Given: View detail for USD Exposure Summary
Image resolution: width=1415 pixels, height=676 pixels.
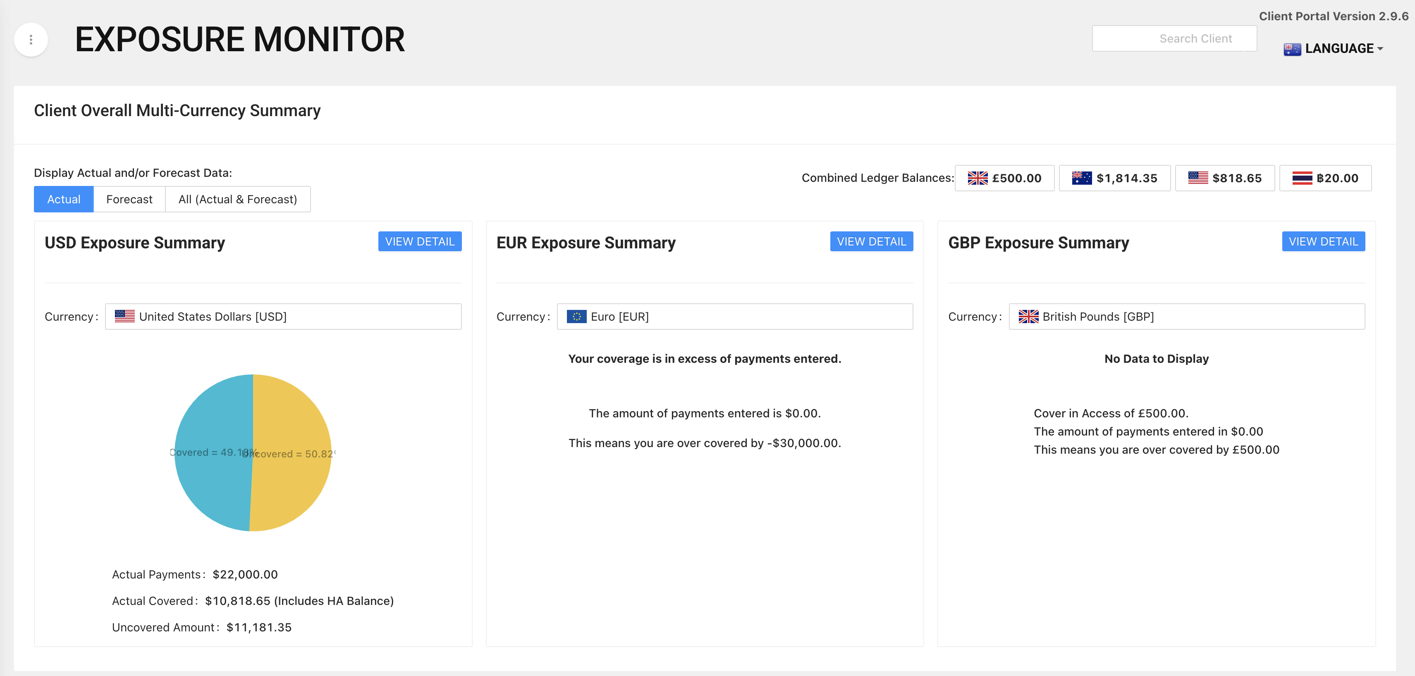Looking at the screenshot, I should [420, 241].
